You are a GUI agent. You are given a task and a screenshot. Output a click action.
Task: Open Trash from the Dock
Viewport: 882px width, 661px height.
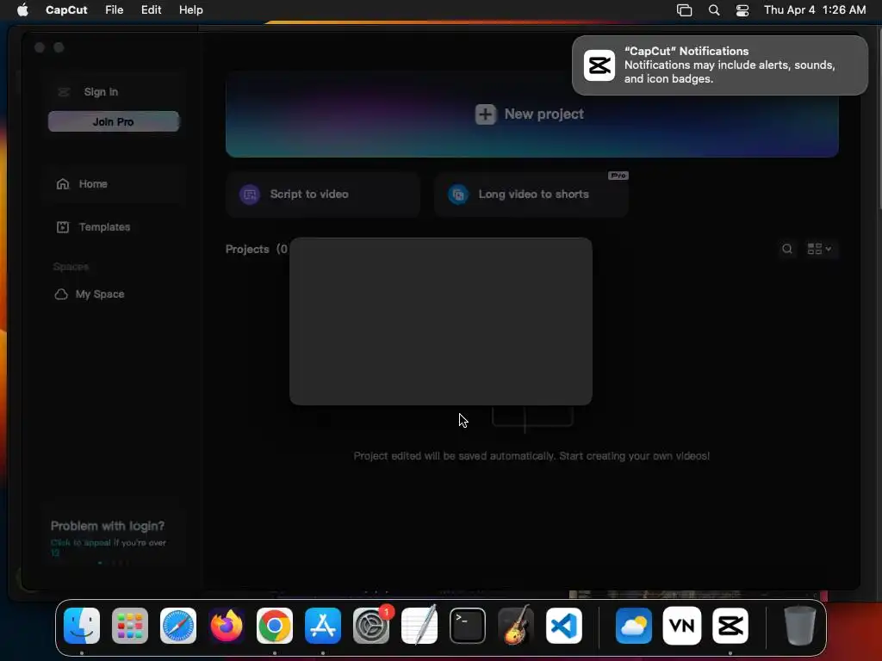point(800,626)
